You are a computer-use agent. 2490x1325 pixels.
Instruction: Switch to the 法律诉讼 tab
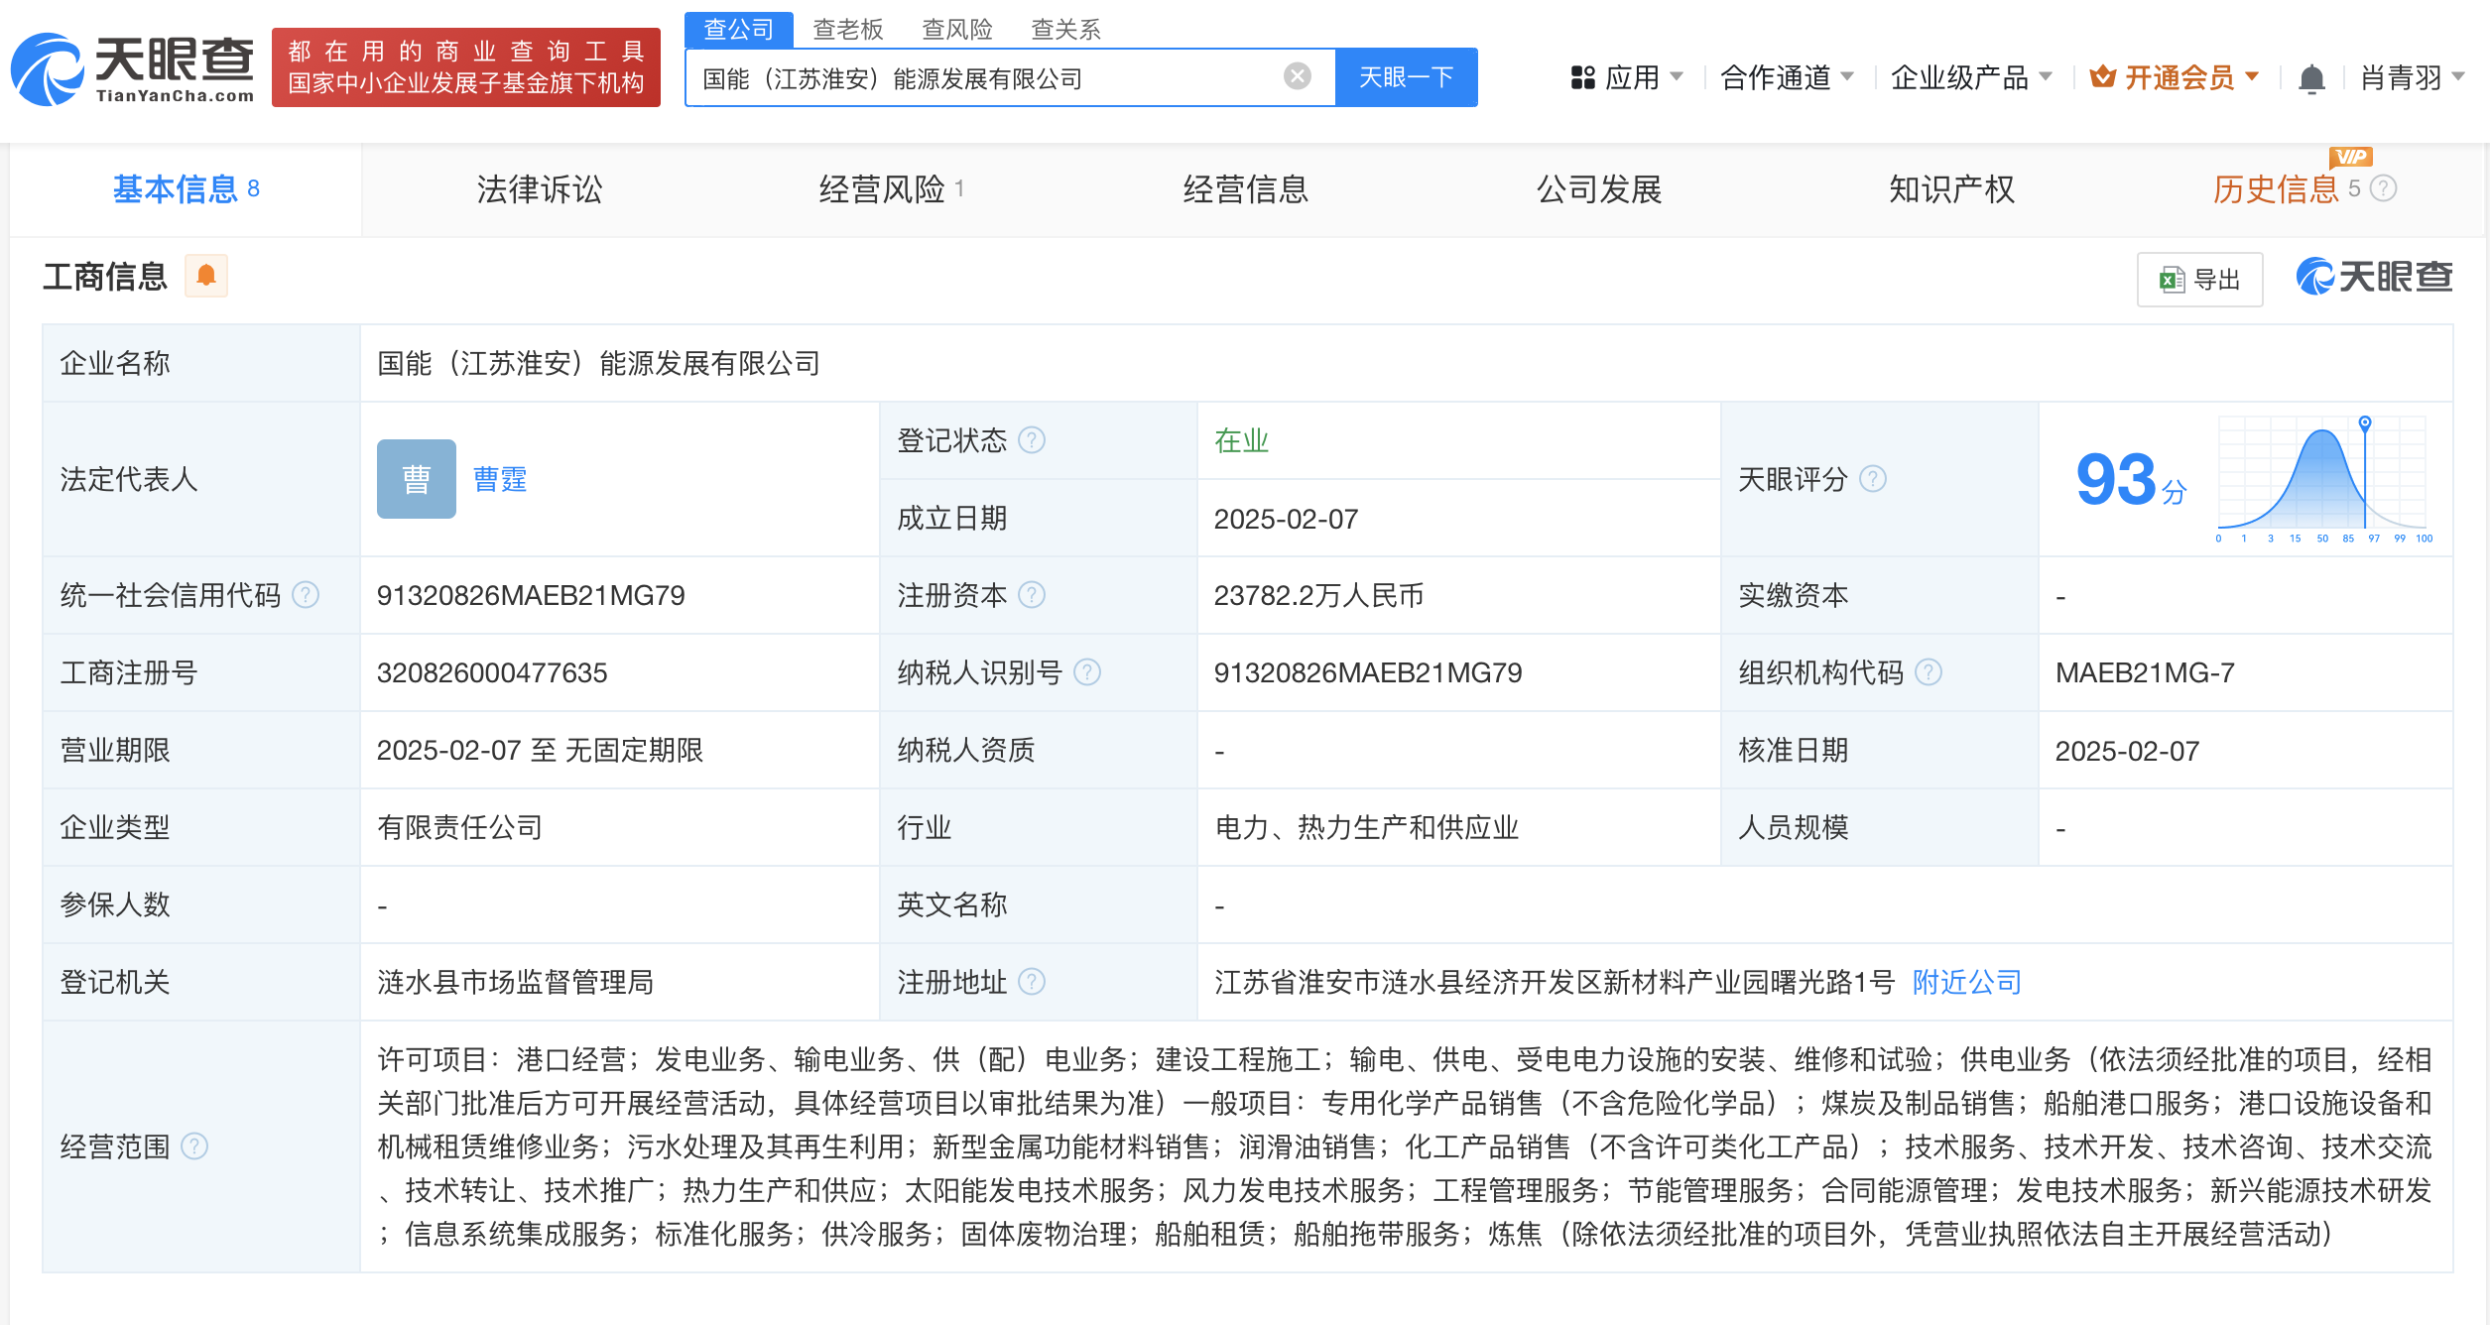coord(539,189)
